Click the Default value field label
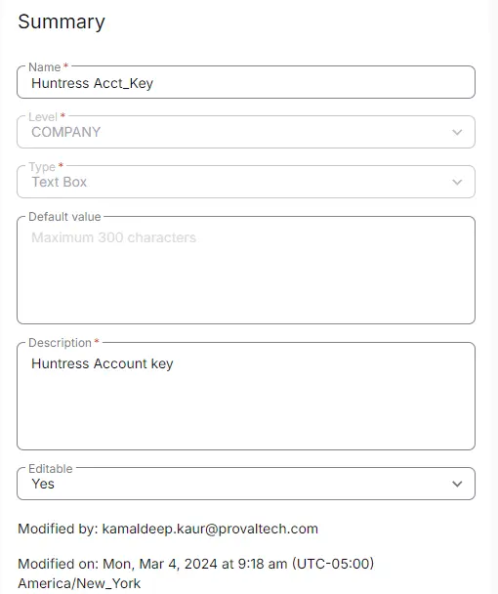Image resolution: width=498 pixels, height=594 pixels. click(64, 217)
